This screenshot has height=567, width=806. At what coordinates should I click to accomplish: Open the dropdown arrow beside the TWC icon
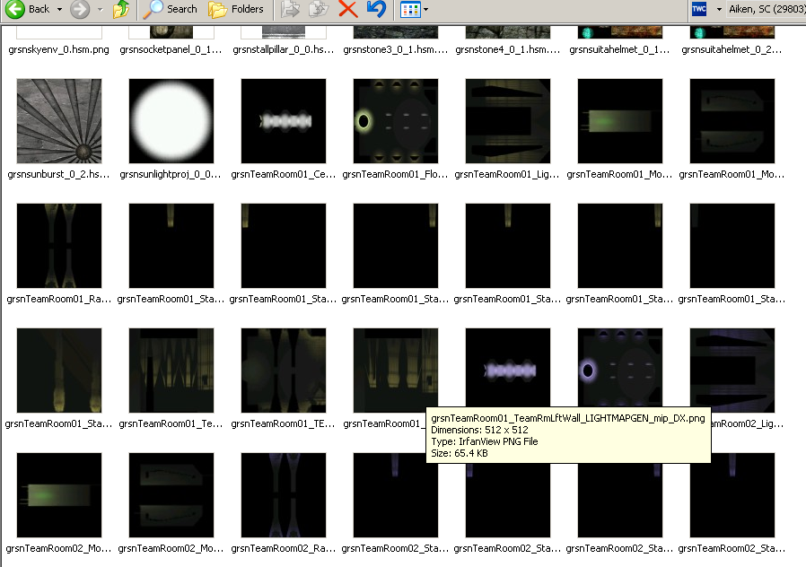click(719, 9)
